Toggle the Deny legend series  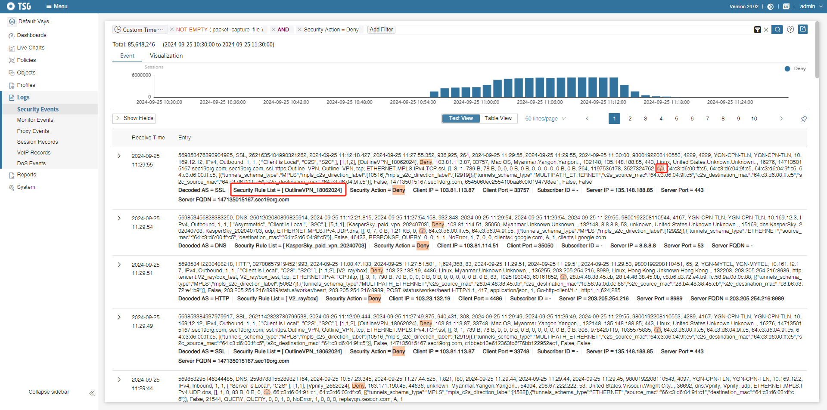799,69
